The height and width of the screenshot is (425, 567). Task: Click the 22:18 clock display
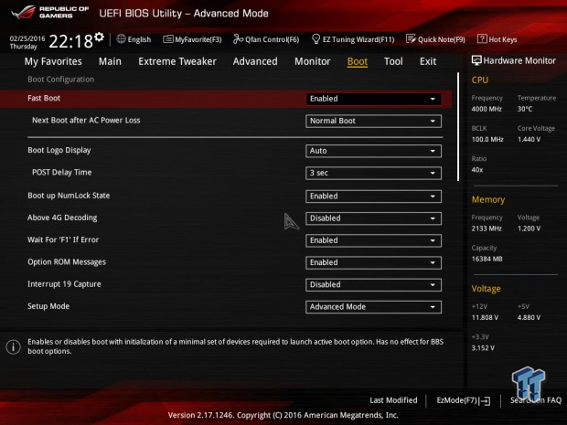tap(71, 41)
